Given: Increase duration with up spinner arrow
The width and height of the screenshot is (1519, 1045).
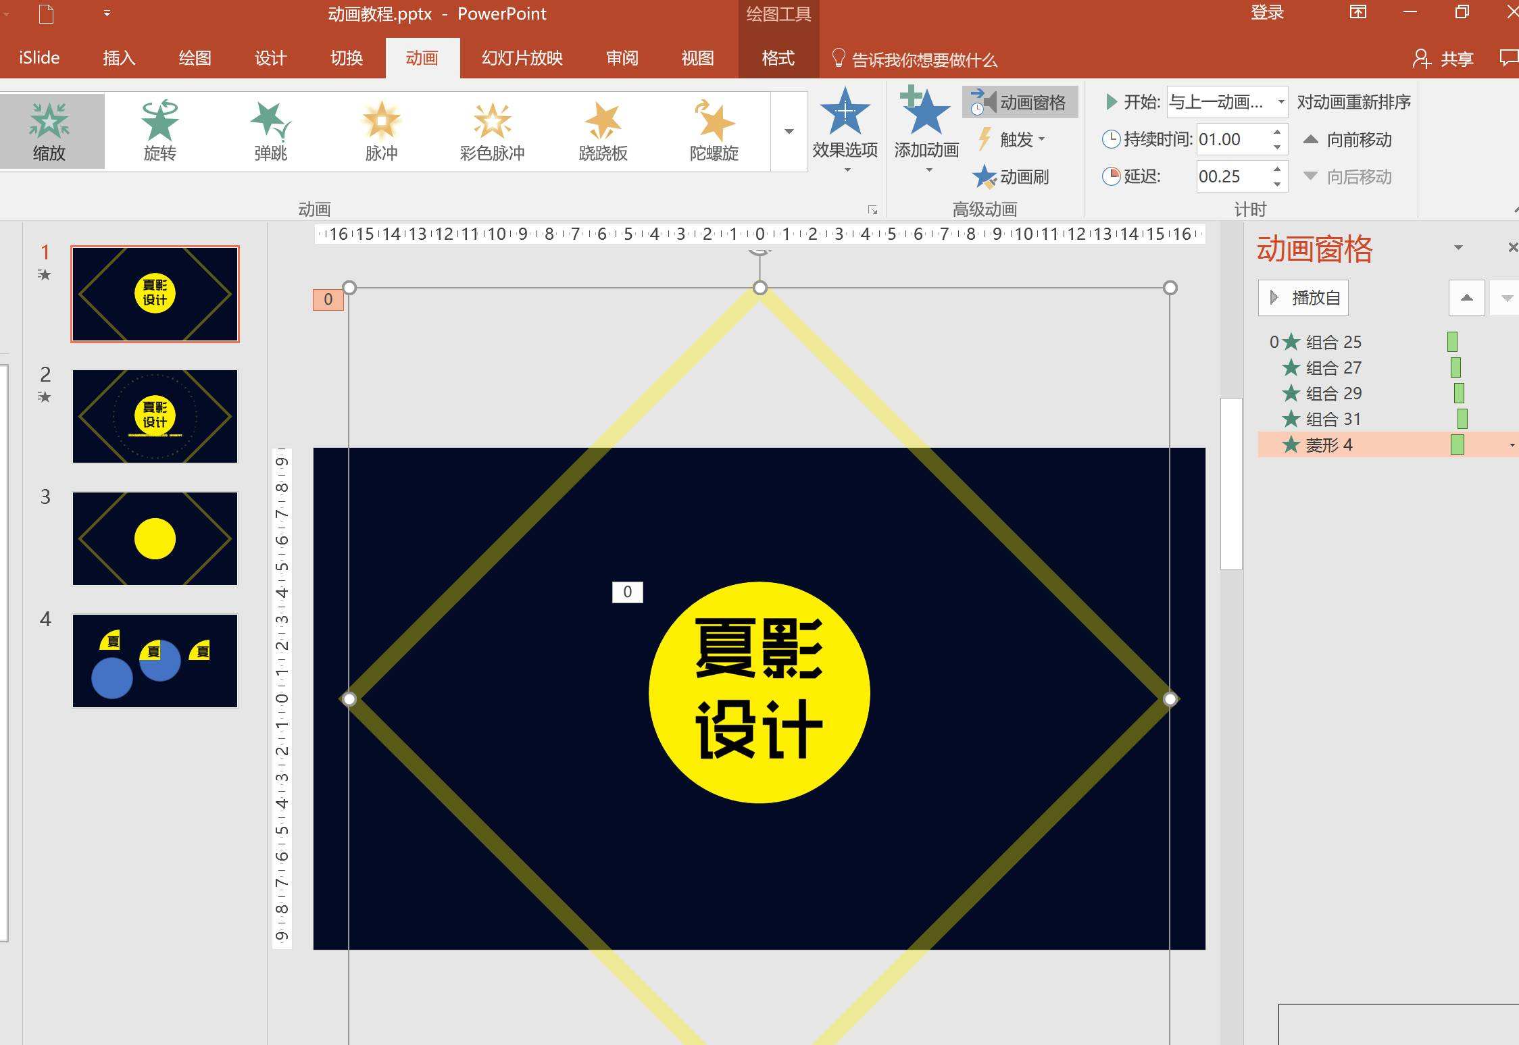Looking at the screenshot, I should (1277, 132).
